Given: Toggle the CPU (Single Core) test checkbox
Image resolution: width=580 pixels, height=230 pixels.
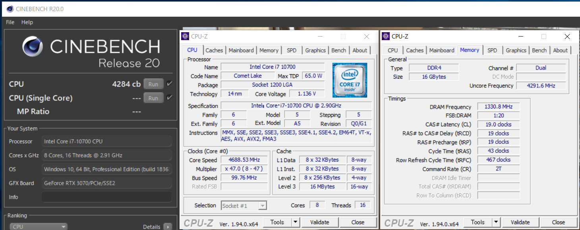Looking at the screenshot, I should pos(169,98).
